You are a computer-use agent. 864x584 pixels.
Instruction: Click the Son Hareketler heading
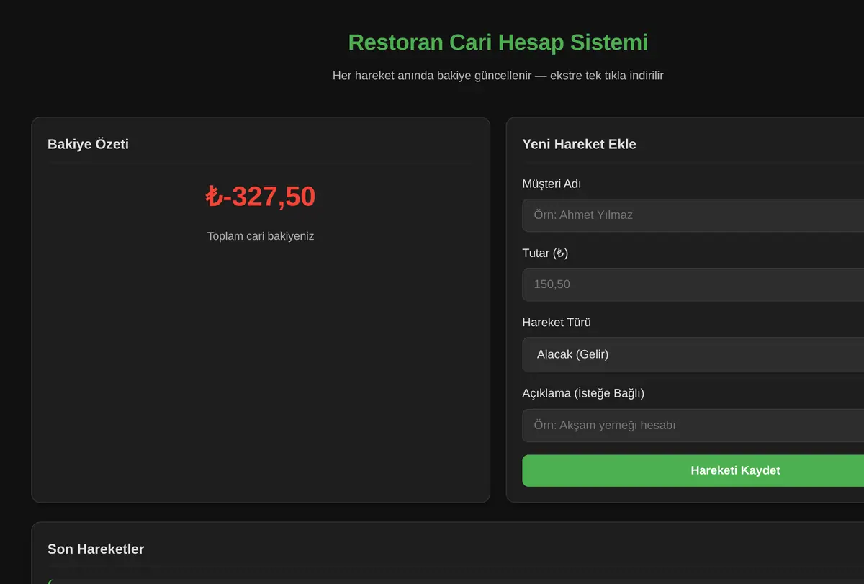tap(96, 549)
